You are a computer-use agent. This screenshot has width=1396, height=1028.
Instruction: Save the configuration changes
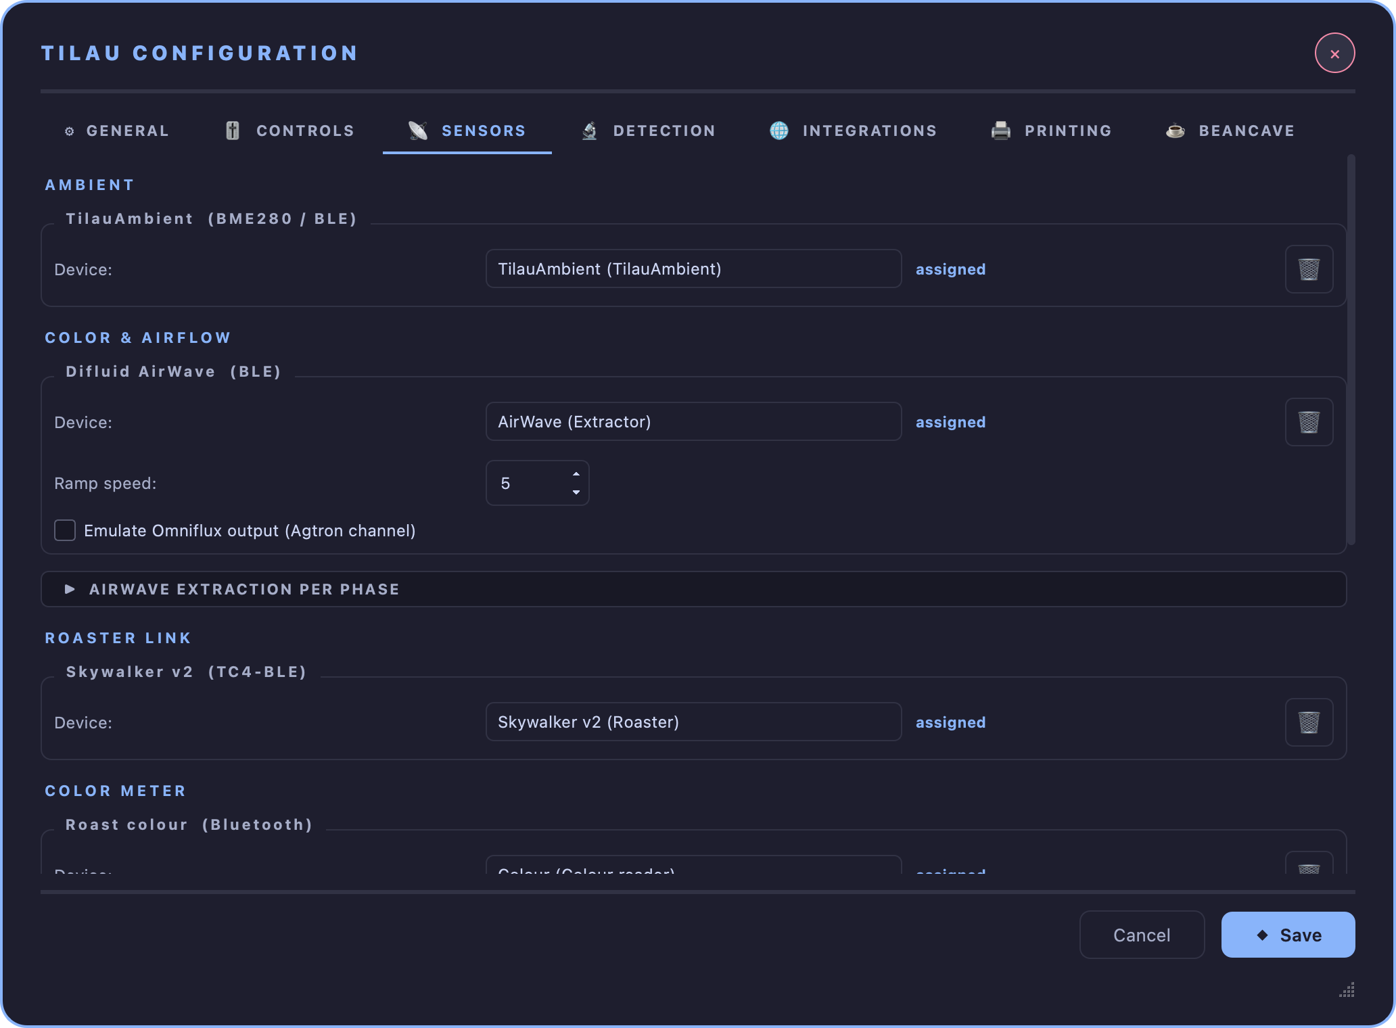click(1288, 935)
